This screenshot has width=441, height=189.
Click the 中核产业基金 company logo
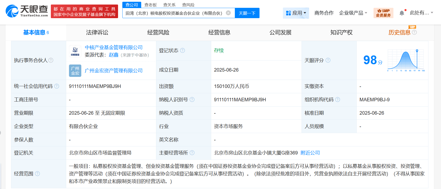coord(75,51)
